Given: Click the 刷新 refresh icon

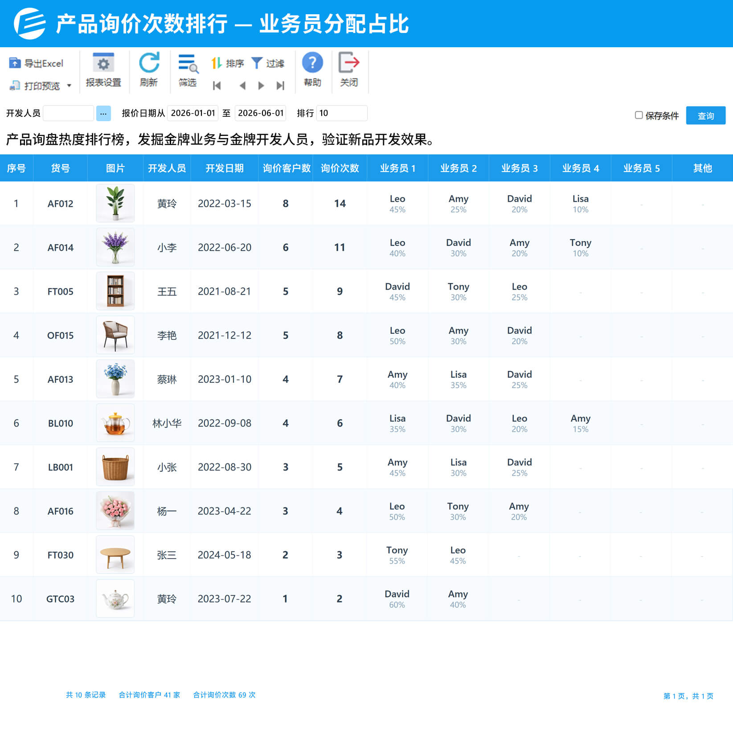Looking at the screenshot, I should point(149,63).
